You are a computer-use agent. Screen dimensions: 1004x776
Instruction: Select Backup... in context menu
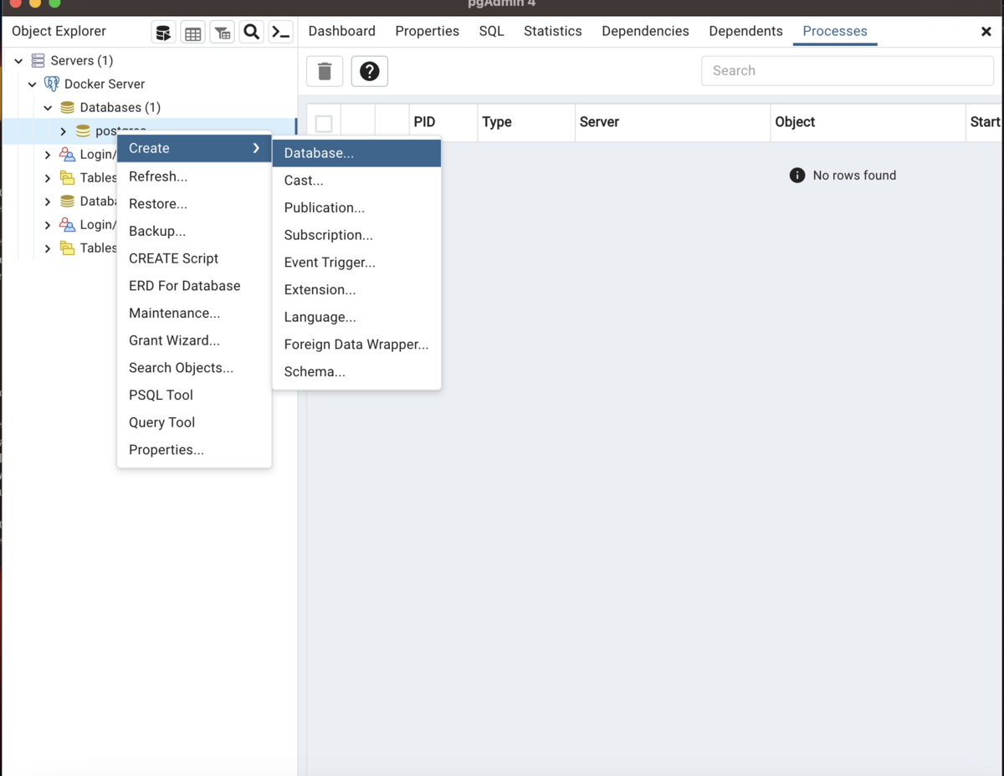click(194, 231)
